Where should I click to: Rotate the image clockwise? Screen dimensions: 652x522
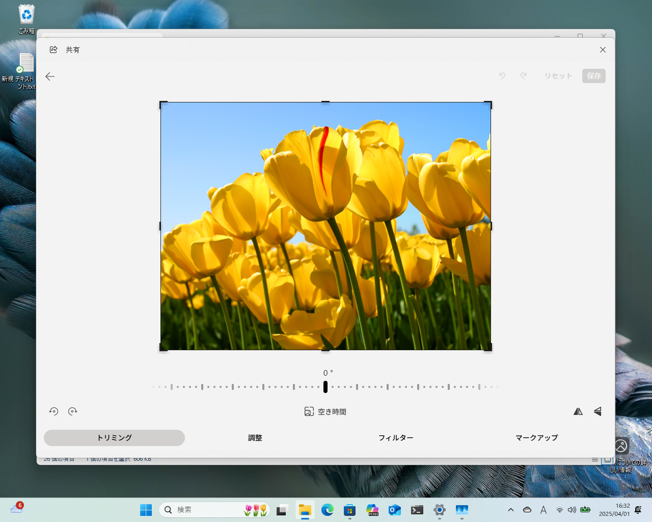[73, 411]
